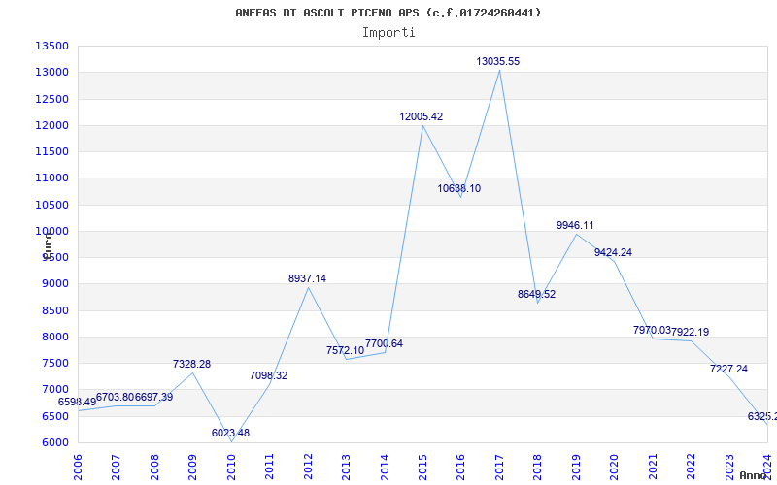Click x-axis year 2011

point(270,468)
